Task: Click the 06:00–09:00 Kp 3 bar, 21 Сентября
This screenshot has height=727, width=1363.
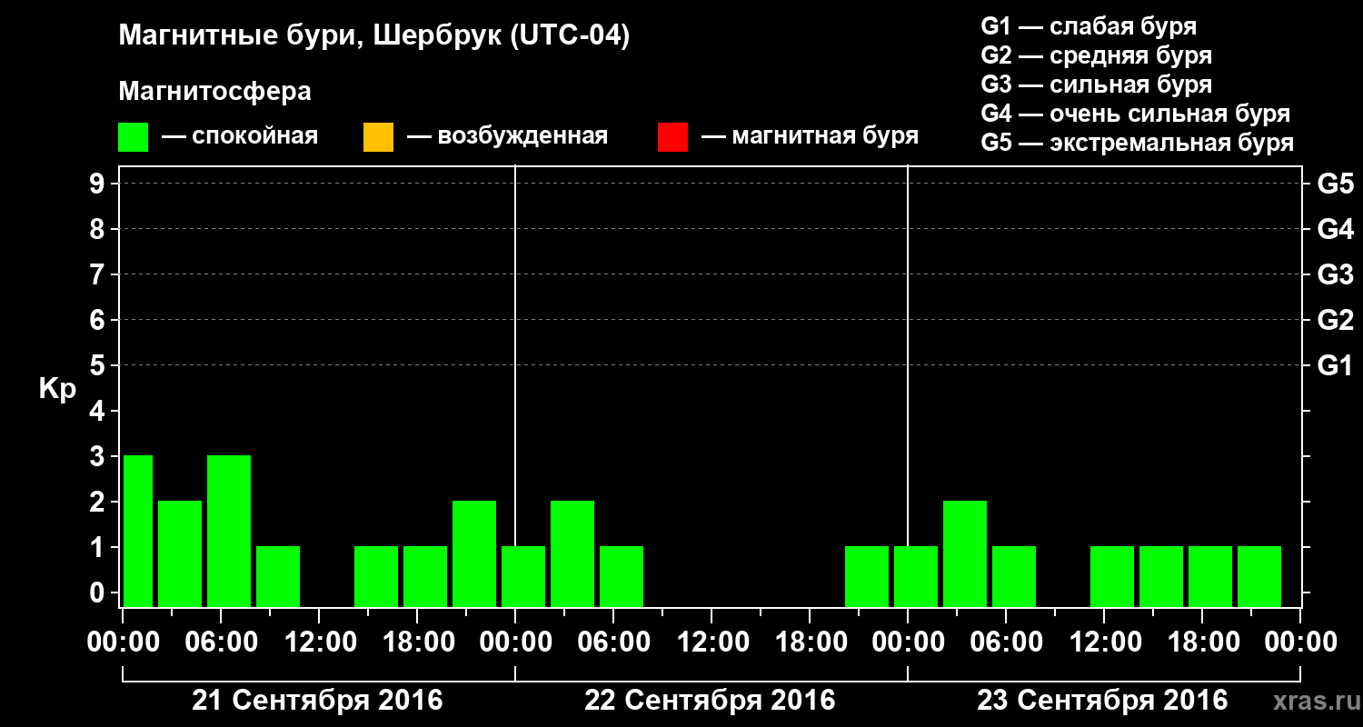Action: [x=229, y=531]
